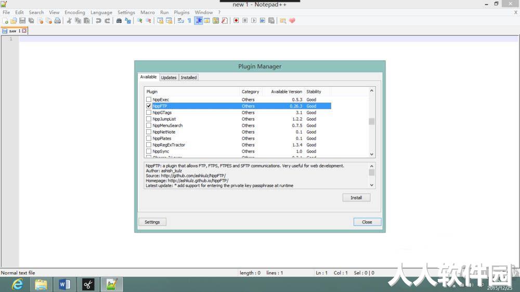520x292 pixels.
Task: Close all documents toolbar icon
Action: click(49, 21)
